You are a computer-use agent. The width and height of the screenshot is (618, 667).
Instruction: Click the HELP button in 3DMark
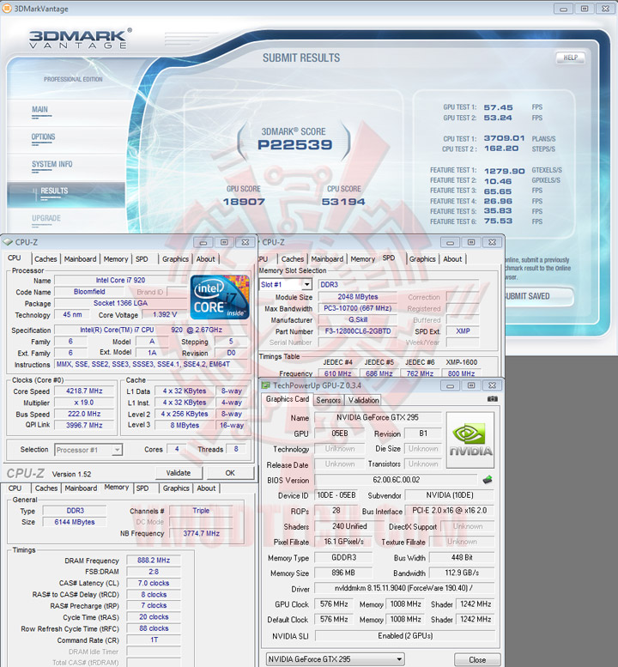point(571,58)
